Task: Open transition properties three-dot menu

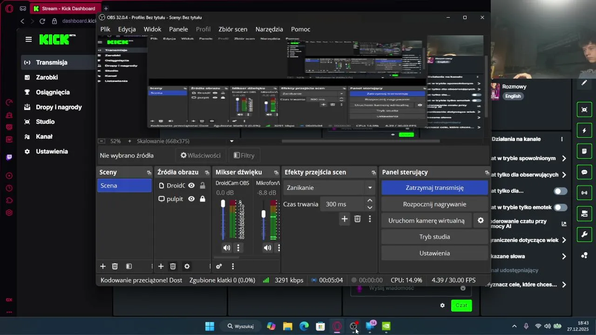Action: tap(370, 219)
